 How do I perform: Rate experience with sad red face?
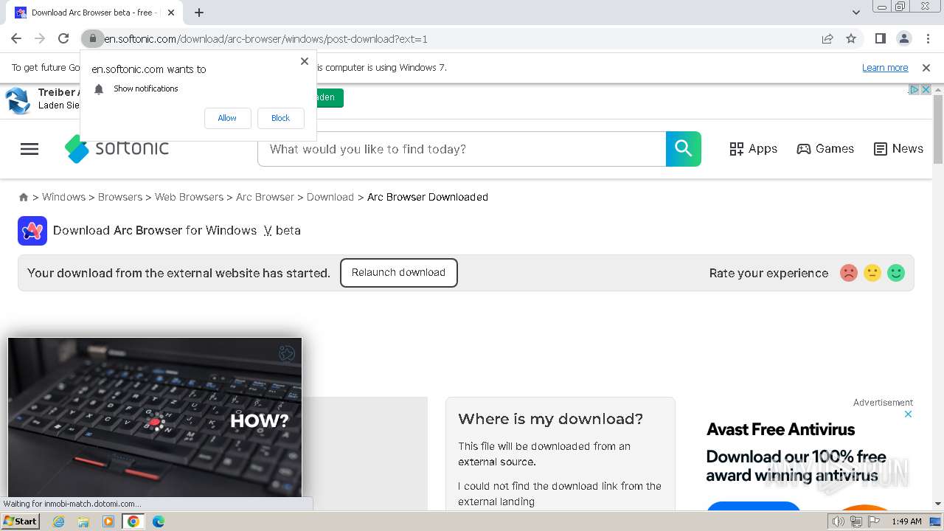pyautogui.click(x=849, y=273)
